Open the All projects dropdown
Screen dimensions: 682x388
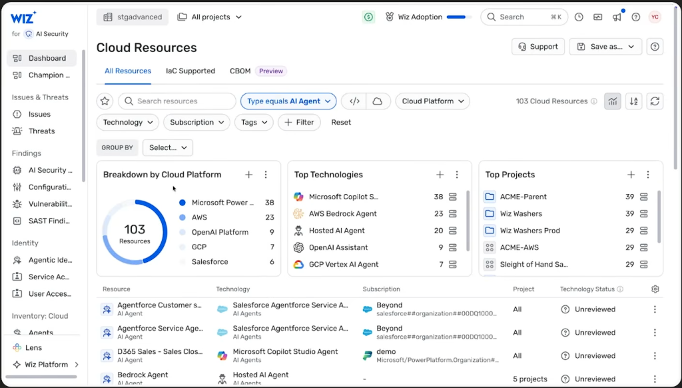coord(209,17)
